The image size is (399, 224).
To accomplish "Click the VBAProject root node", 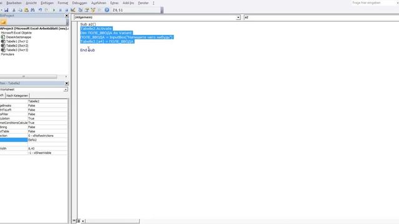I will pos(34,29).
